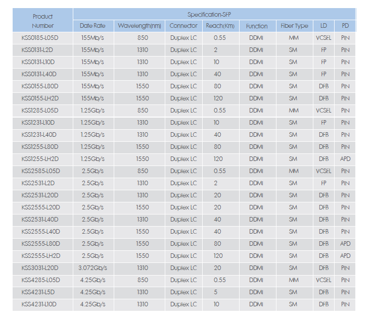The image size is (372, 324).
Task: Click product number KSS0155-LH2D
Action: [x=40, y=98]
